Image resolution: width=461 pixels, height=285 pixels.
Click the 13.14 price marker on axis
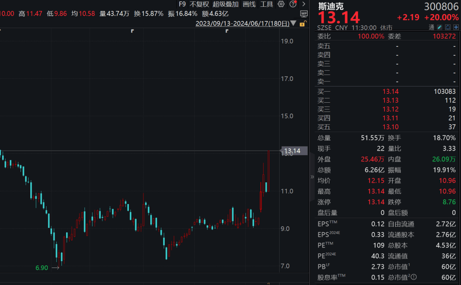point(293,151)
